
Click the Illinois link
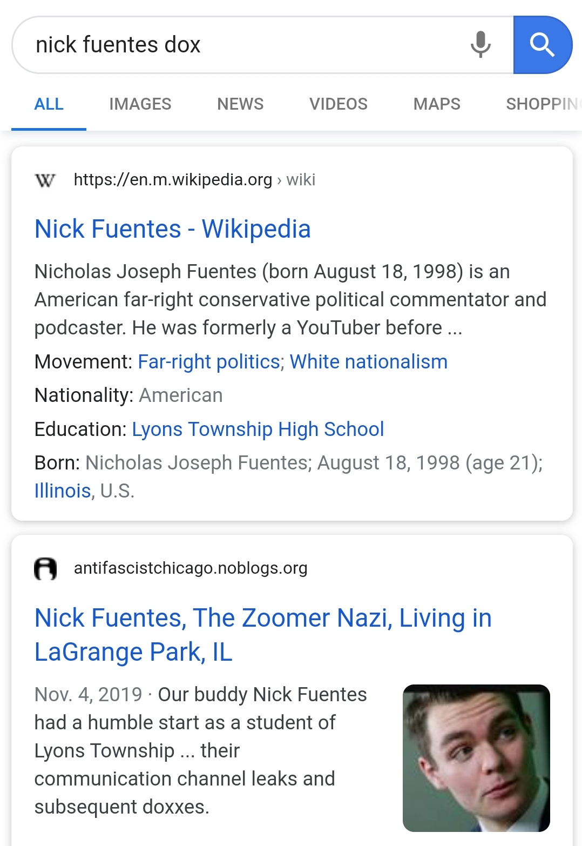(63, 491)
